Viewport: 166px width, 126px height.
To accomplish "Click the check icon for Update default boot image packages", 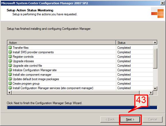I will tap(10, 79).
